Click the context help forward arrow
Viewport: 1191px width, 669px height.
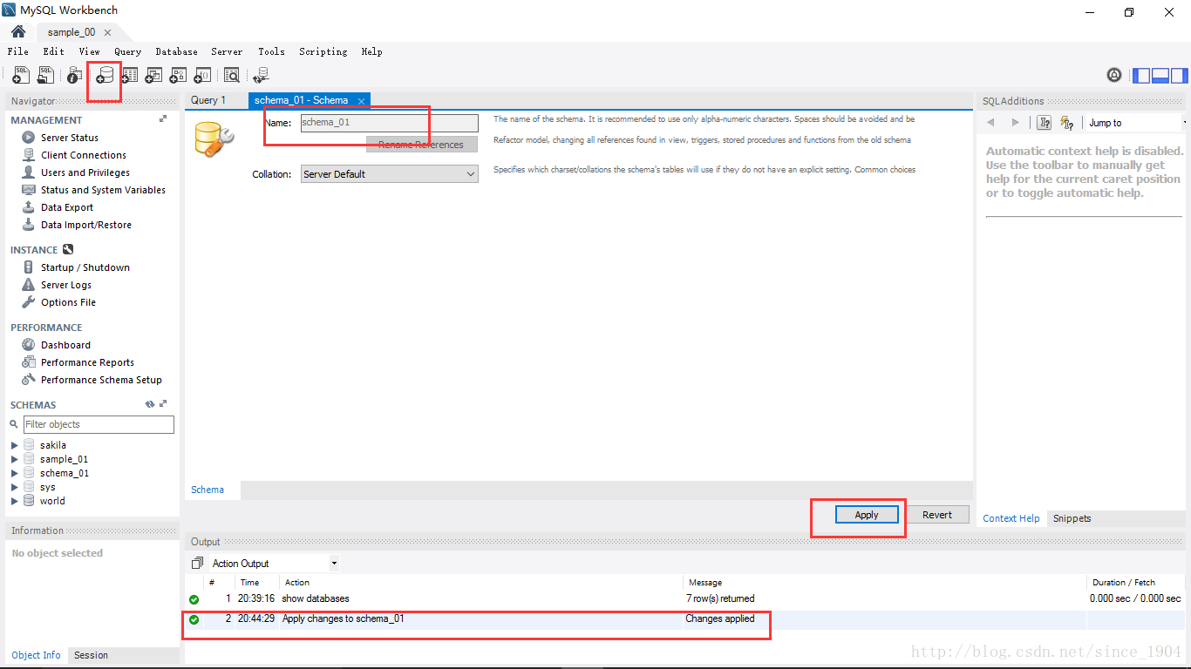click(x=1015, y=123)
